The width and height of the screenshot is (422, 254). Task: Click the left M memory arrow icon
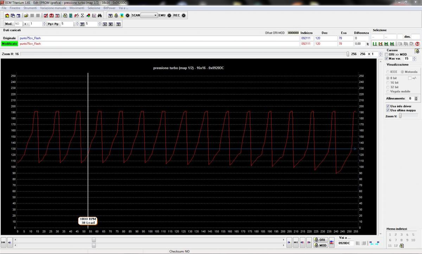pyautogui.click(x=372, y=243)
